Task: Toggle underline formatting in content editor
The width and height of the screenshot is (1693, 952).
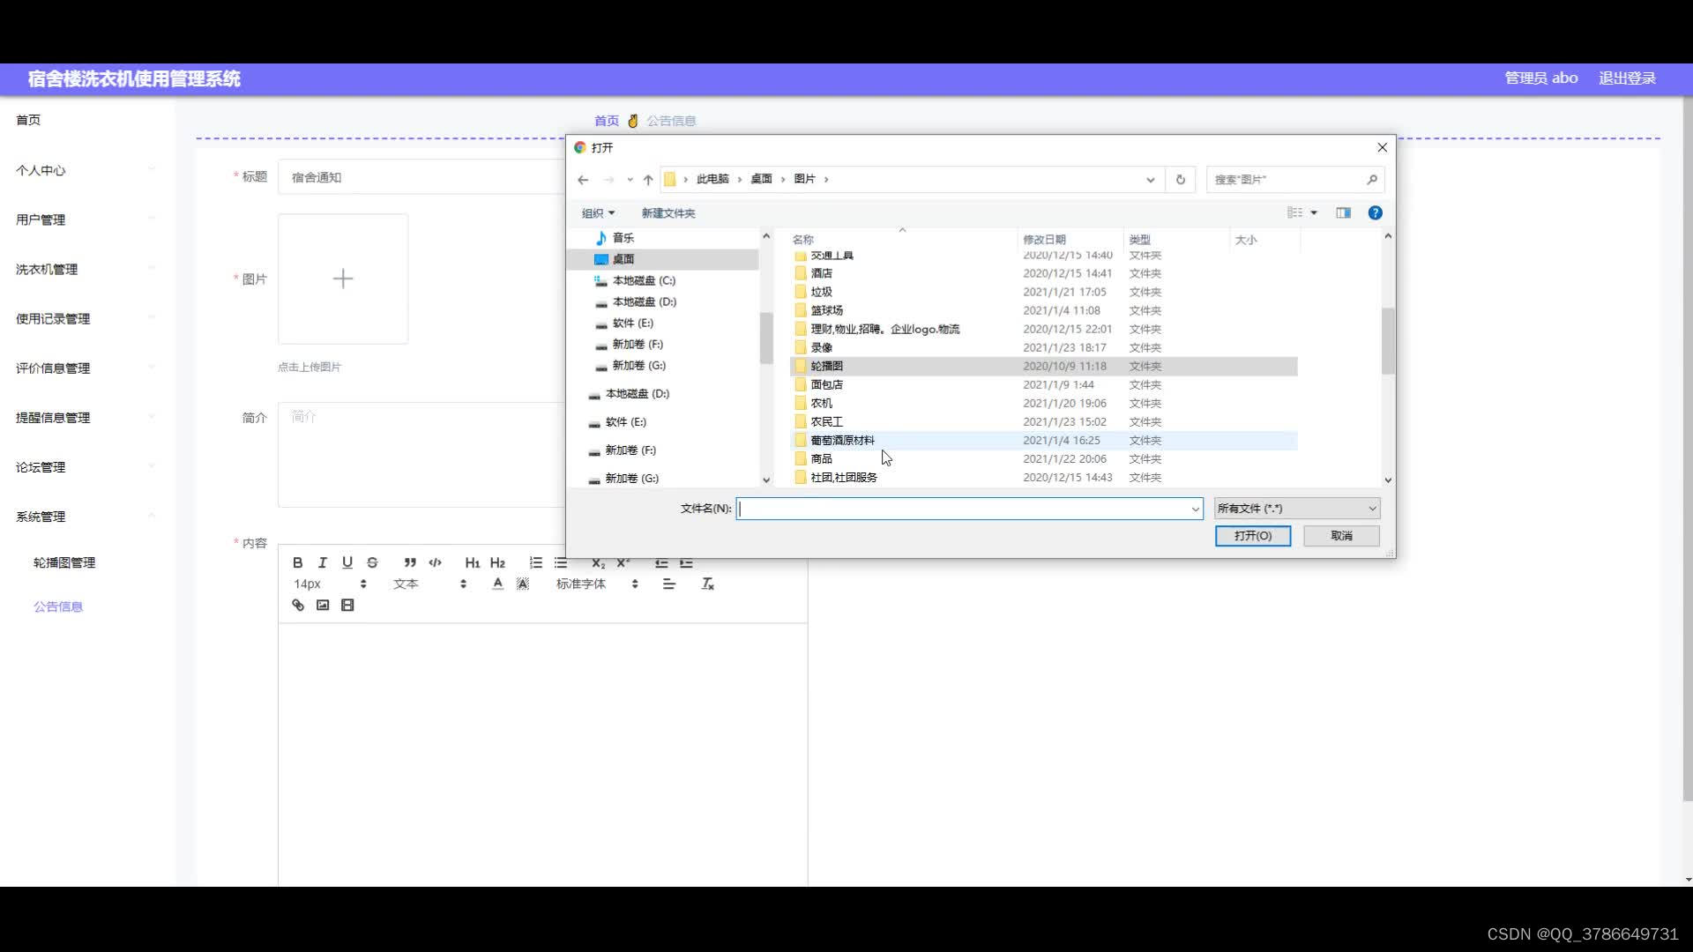Action: tap(347, 562)
